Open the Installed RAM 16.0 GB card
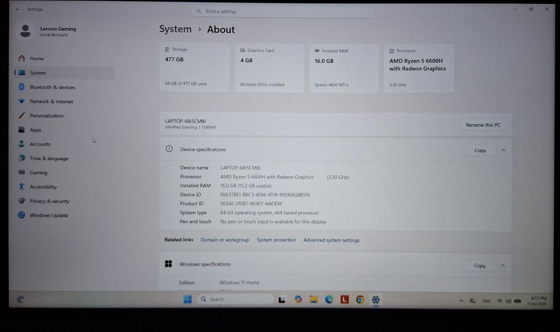The height and width of the screenshot is (332, 560). tap(344, 68)
